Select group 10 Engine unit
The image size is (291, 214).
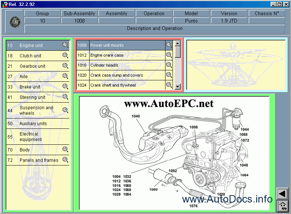[x=38, y=46]
